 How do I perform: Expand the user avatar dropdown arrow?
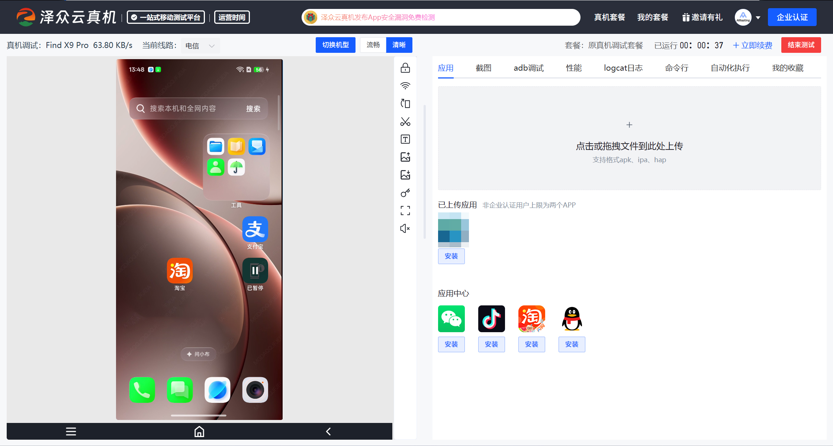coord(758,17)
